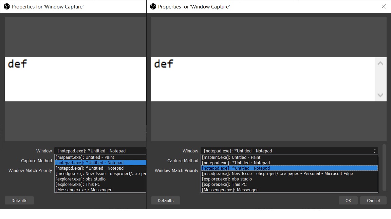Image resolution: width=391 pixels, height=219 pixels.
Task: Click the OBS logo in the left dialog title bar
Action: pos(6,6)
